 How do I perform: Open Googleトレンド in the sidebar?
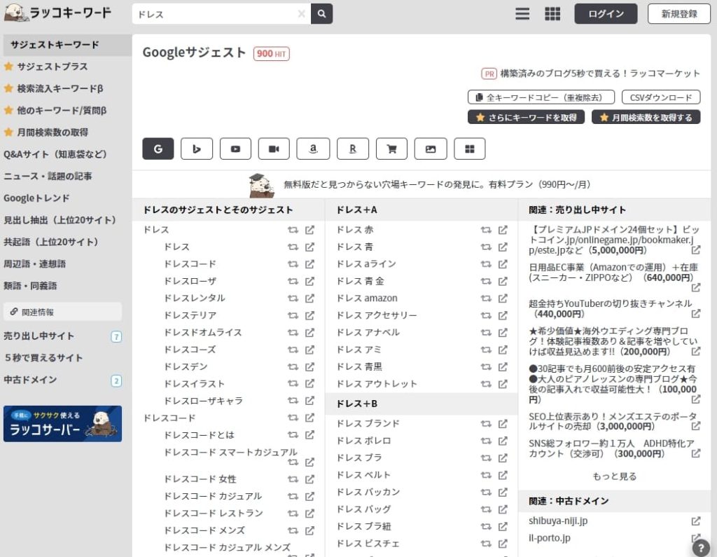(x=38, y=198)
